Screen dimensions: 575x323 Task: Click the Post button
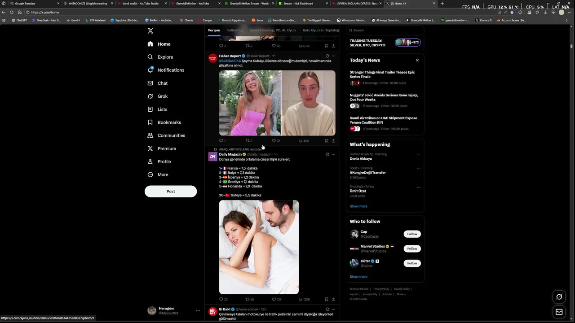click(171, 191)
